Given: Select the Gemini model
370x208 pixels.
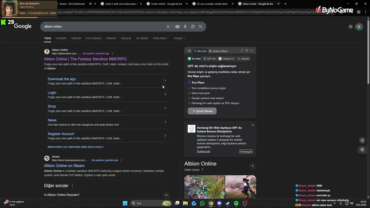Looking at the screenshot, I should [x=243, y=59].
